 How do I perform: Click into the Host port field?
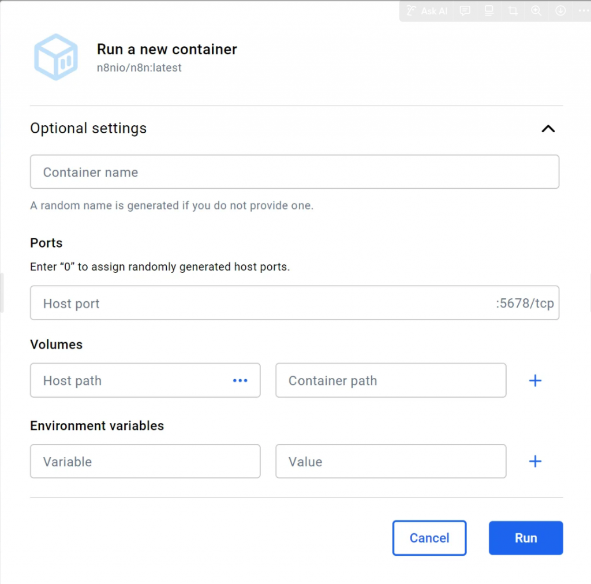coord(260,304)
